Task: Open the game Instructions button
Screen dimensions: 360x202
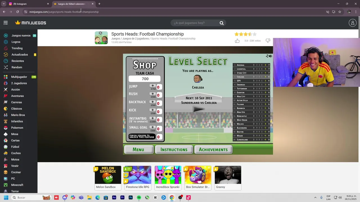Action: click(x=174, y=150)
